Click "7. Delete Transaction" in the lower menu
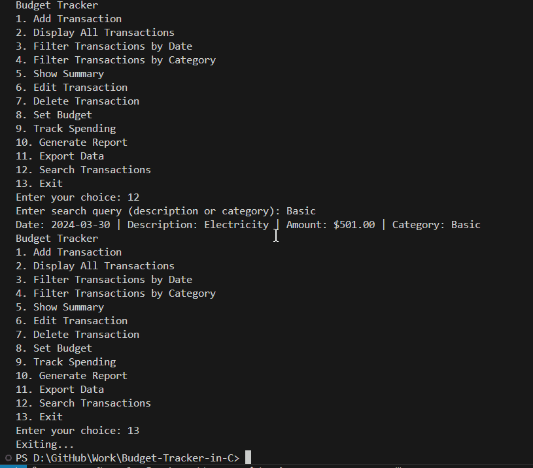Screen dimensions: 533x468 [x=77, y=335]
